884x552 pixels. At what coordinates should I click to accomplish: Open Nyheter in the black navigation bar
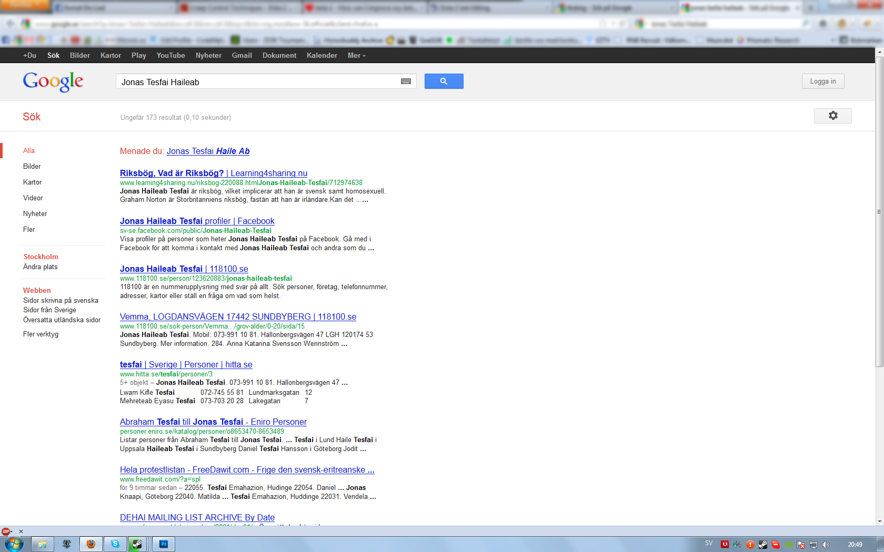(x=208, y=55)
